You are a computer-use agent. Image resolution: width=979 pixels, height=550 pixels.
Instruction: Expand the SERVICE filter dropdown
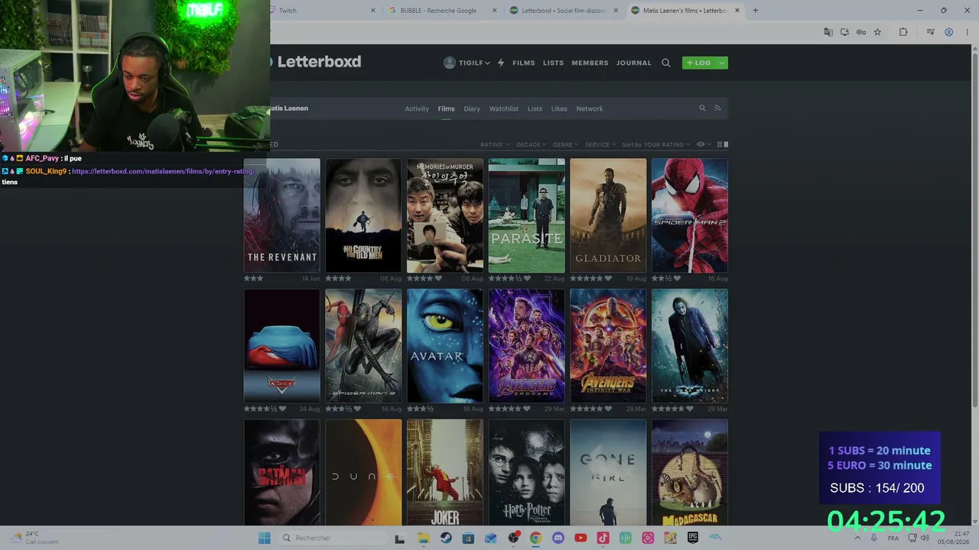[600, 144]
